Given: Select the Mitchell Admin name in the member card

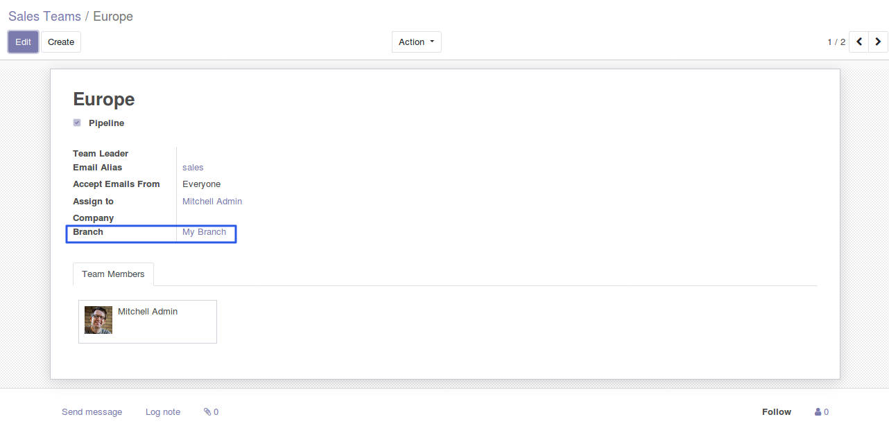Looking at the screenshot, I should 148,312.
